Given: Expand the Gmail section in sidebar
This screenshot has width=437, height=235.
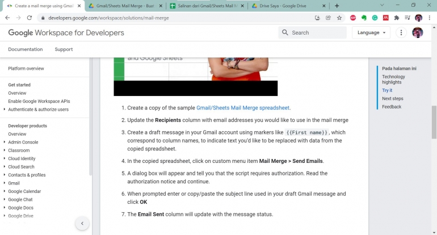Looking at the screenshot, I should 5,183.
